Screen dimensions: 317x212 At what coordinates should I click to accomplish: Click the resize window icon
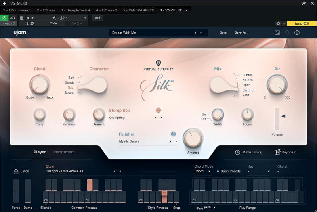pos(277,32)
